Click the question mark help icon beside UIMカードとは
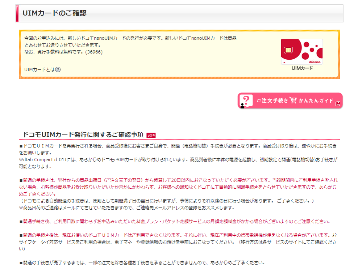 58,70
